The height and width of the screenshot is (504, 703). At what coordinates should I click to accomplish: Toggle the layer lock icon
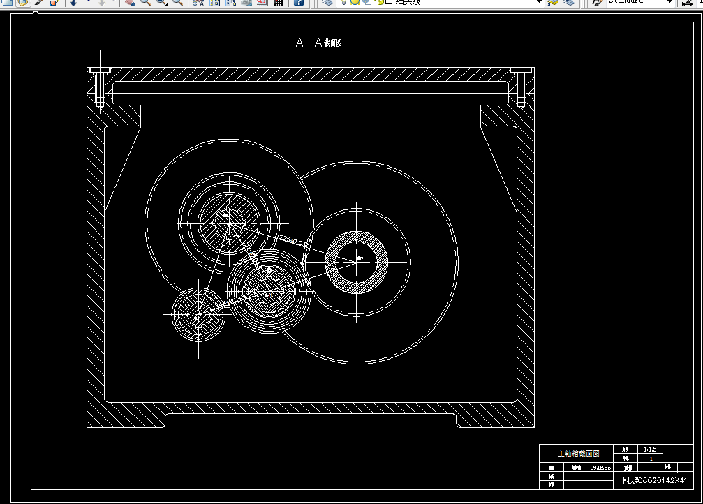[379, 2]
